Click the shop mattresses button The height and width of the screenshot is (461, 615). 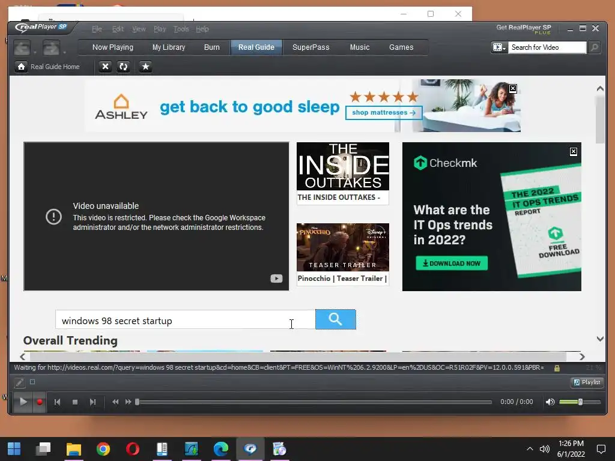pyautogui.click(x=384, y=112)
